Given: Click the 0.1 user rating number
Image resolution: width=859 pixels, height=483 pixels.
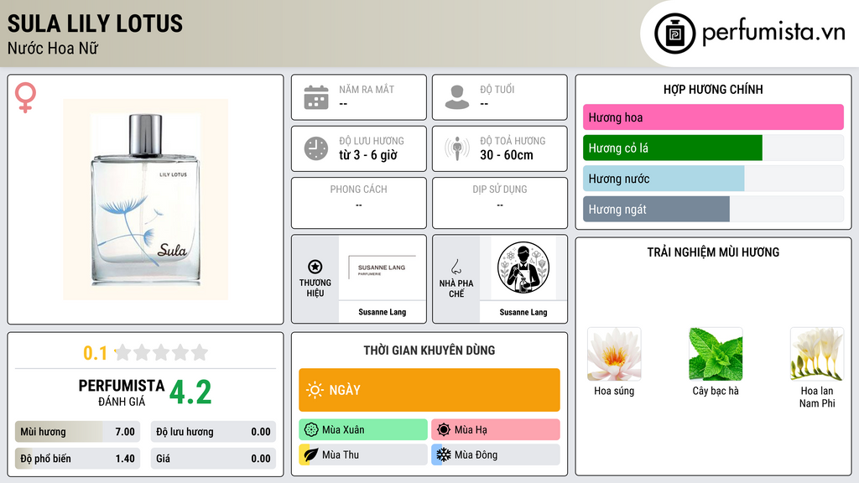Looking at the screenshot, I should (96, 353).
